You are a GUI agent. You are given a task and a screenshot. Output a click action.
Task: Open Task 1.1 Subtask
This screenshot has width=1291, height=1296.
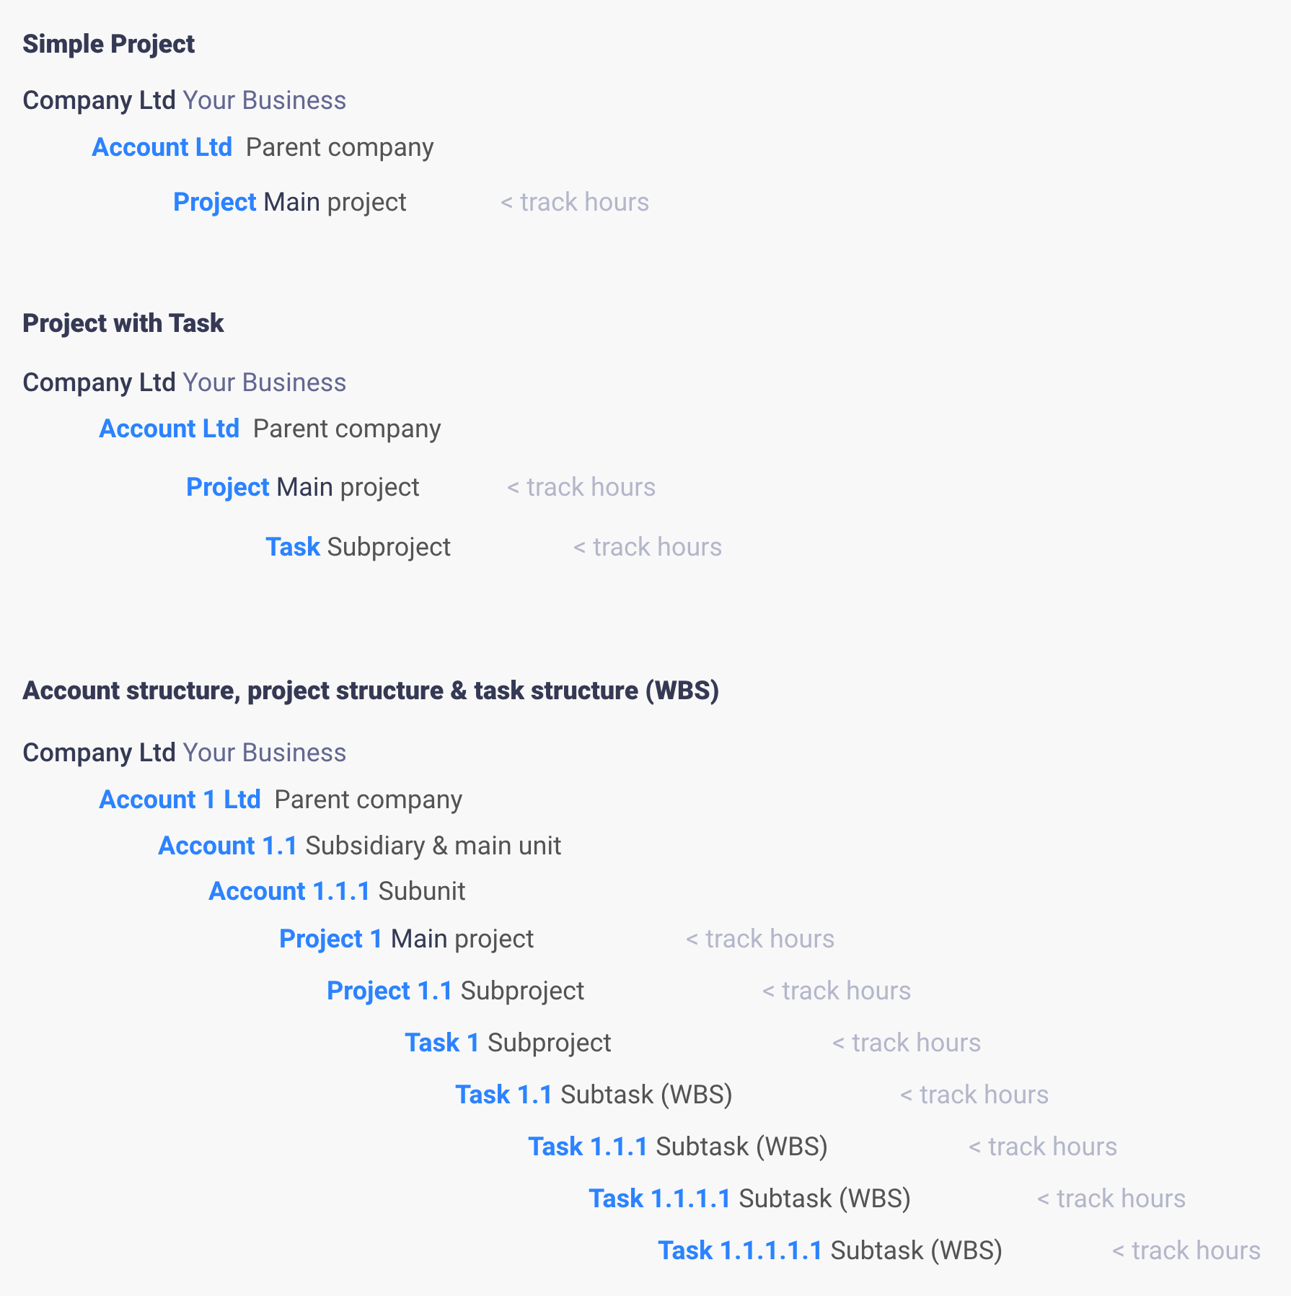tap(504, 1095)
